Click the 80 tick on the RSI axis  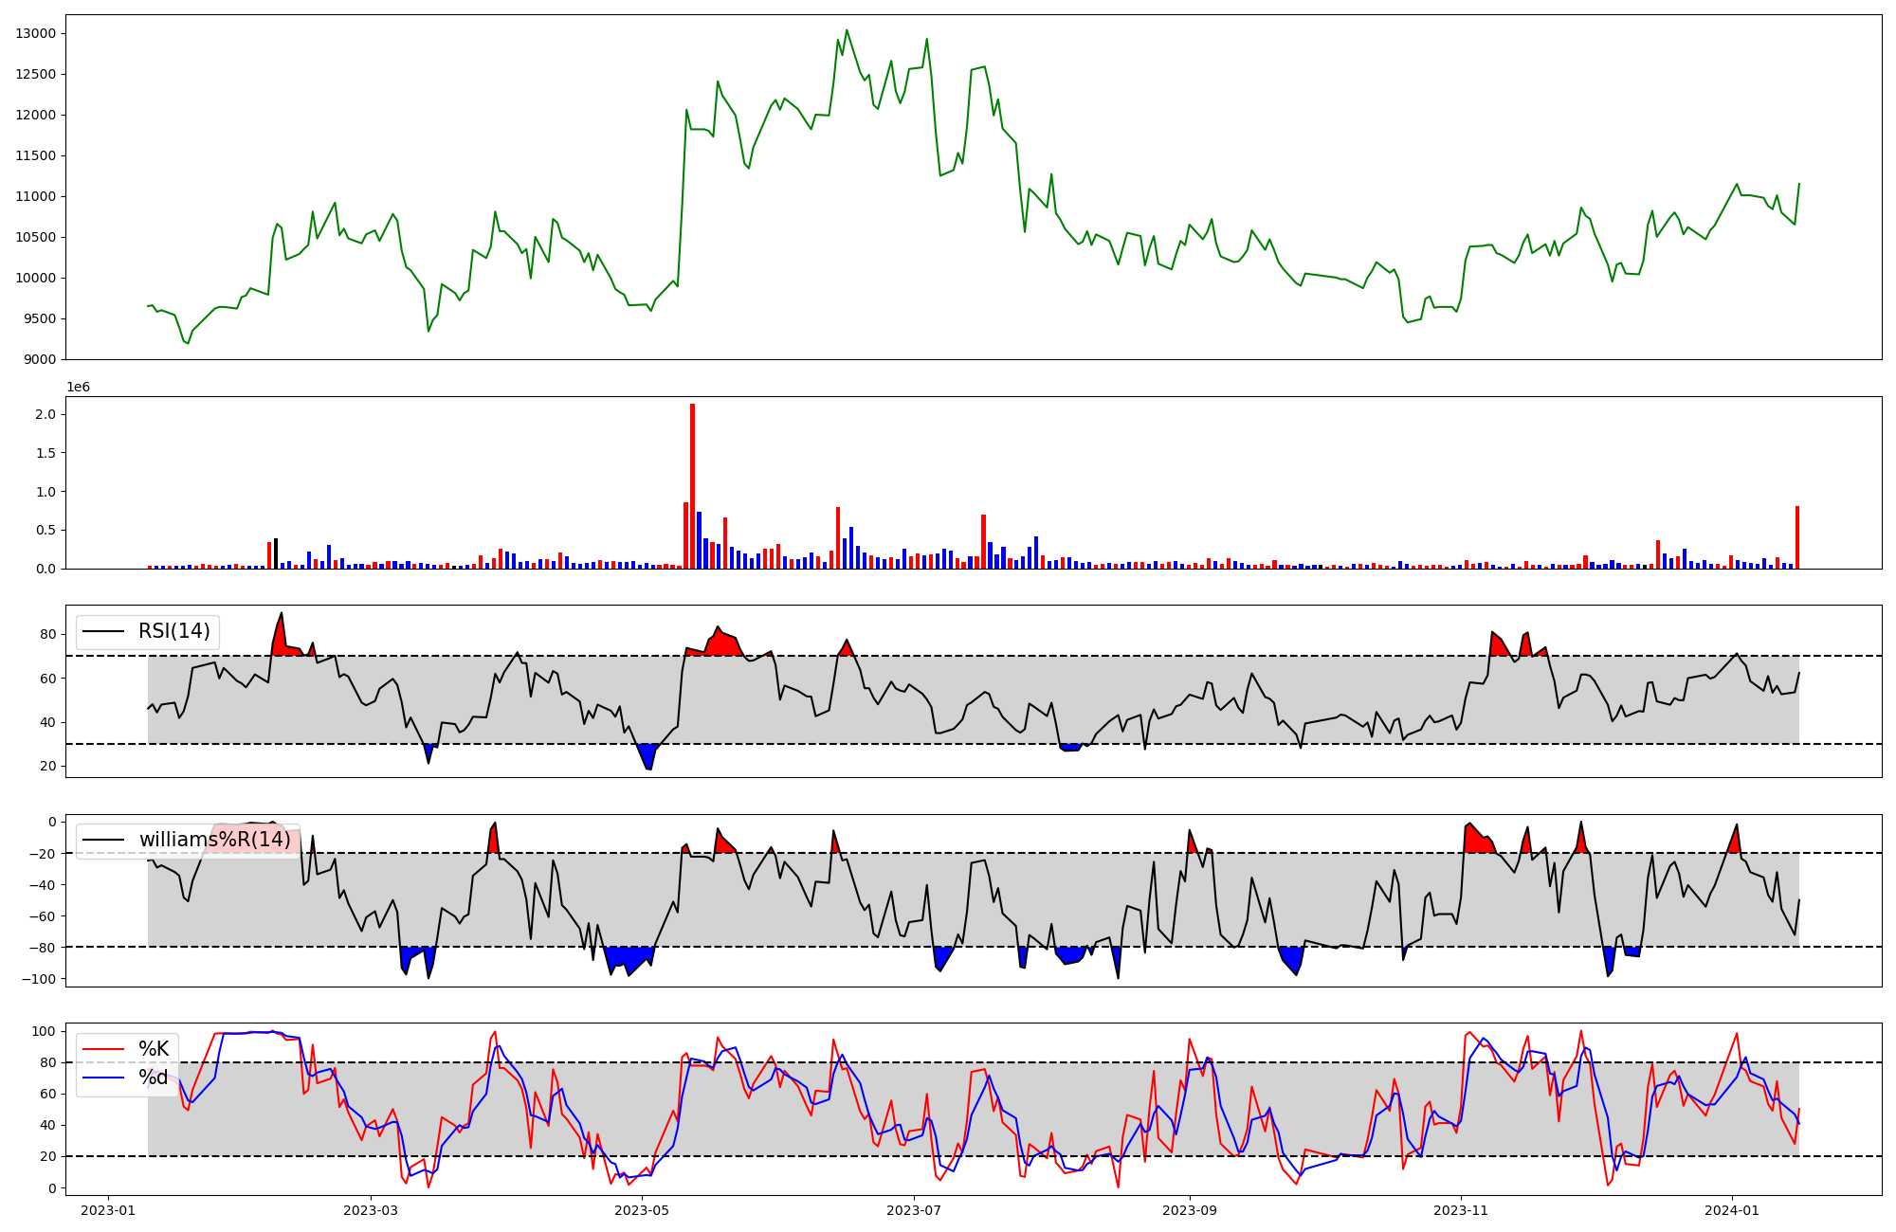(x=48, y=634)
